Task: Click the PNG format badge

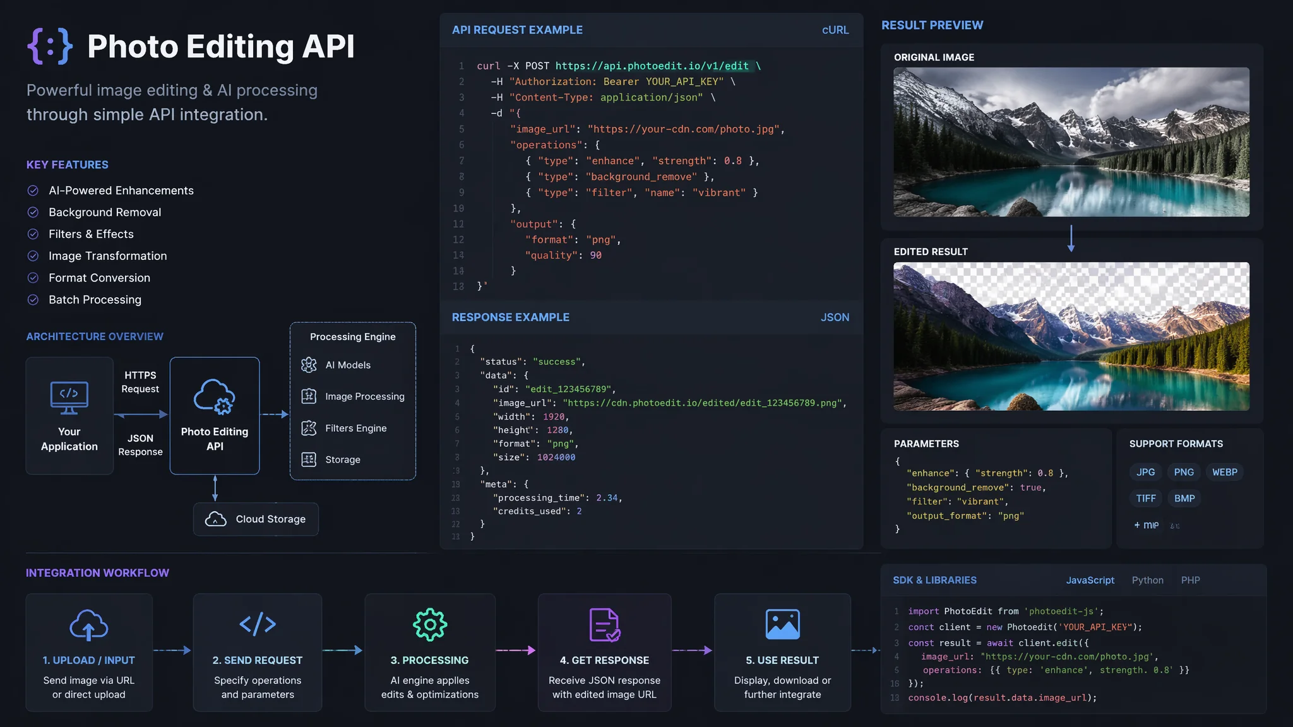Action: pos(1184,472)
